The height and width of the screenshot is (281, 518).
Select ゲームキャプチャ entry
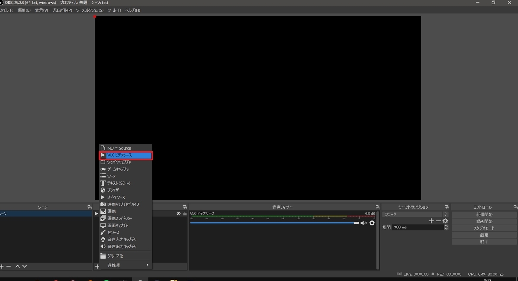pos(126,169)
